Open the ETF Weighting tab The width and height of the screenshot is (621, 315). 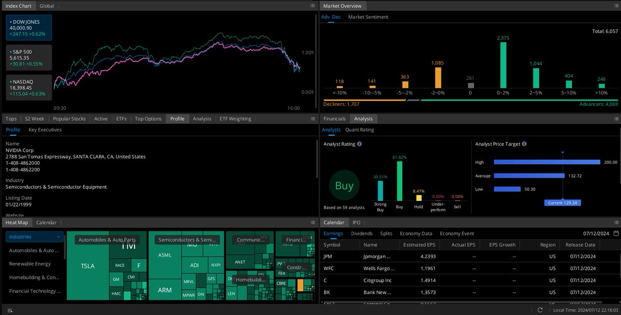[x=235, y=119]
